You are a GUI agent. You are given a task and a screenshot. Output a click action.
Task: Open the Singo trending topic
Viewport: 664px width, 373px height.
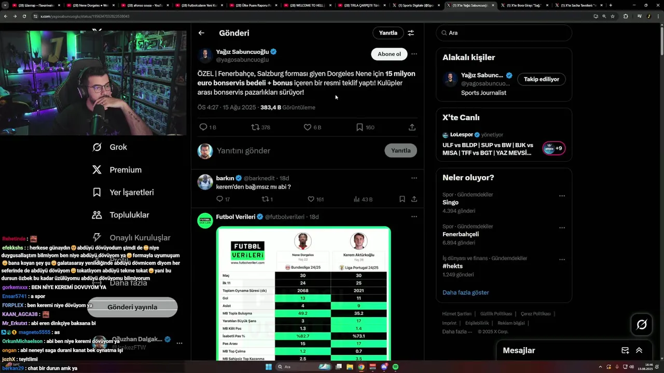pyautogui.click(x=450, y=203)
